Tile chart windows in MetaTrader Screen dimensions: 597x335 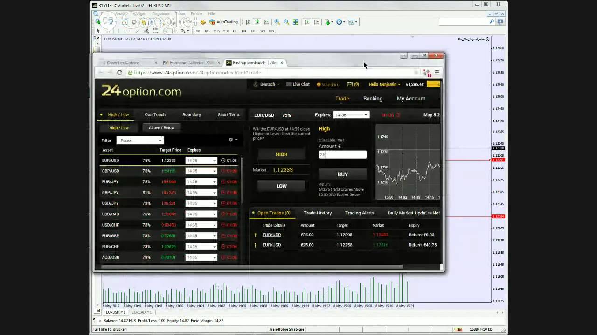pyautogui.click(x=296, y=22)
